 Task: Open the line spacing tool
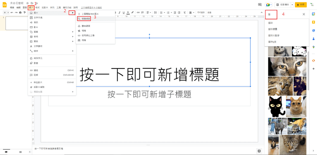pos(155,13)
